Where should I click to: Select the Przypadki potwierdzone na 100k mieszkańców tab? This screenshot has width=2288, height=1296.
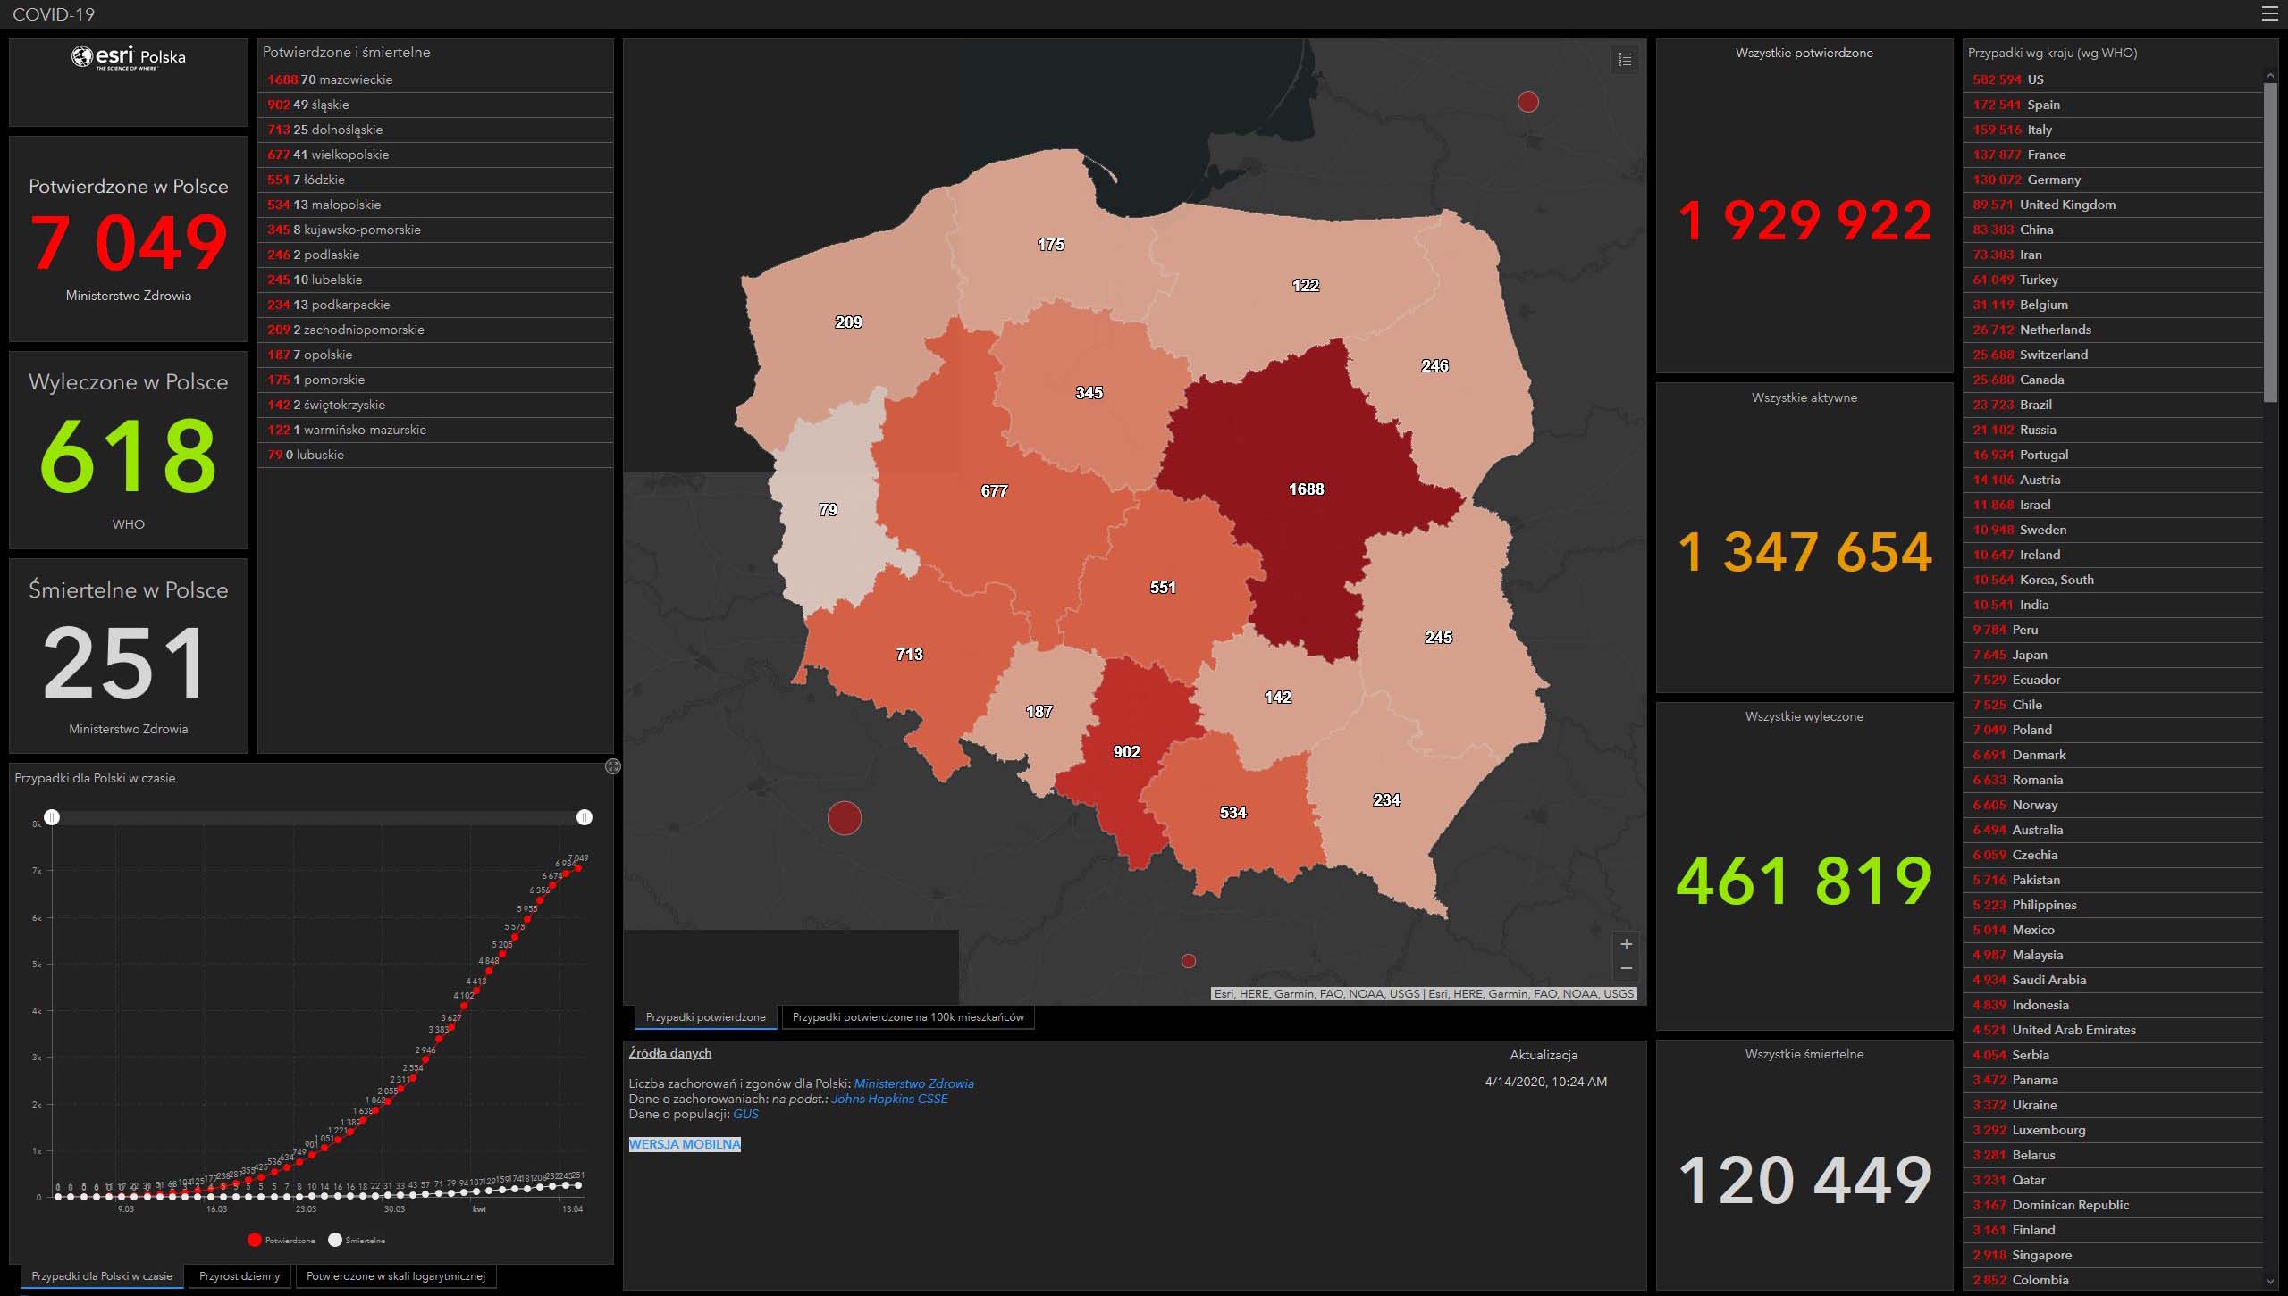click(x=907, y=1017)
